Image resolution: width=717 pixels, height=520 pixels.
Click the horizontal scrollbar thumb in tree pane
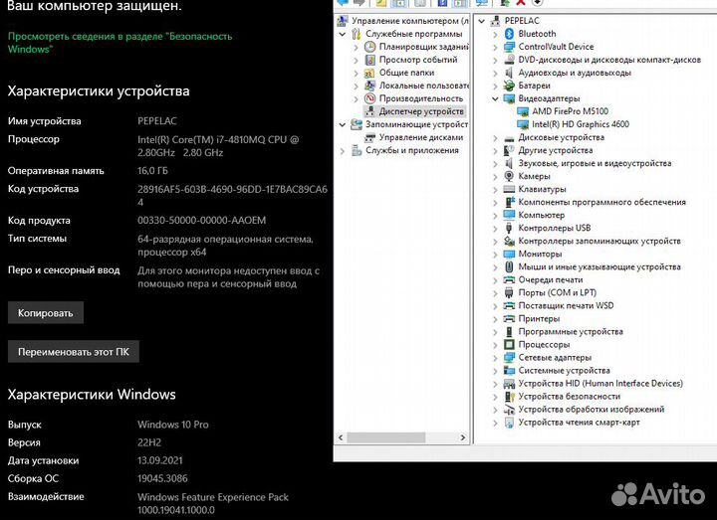(x=386, y=437)
